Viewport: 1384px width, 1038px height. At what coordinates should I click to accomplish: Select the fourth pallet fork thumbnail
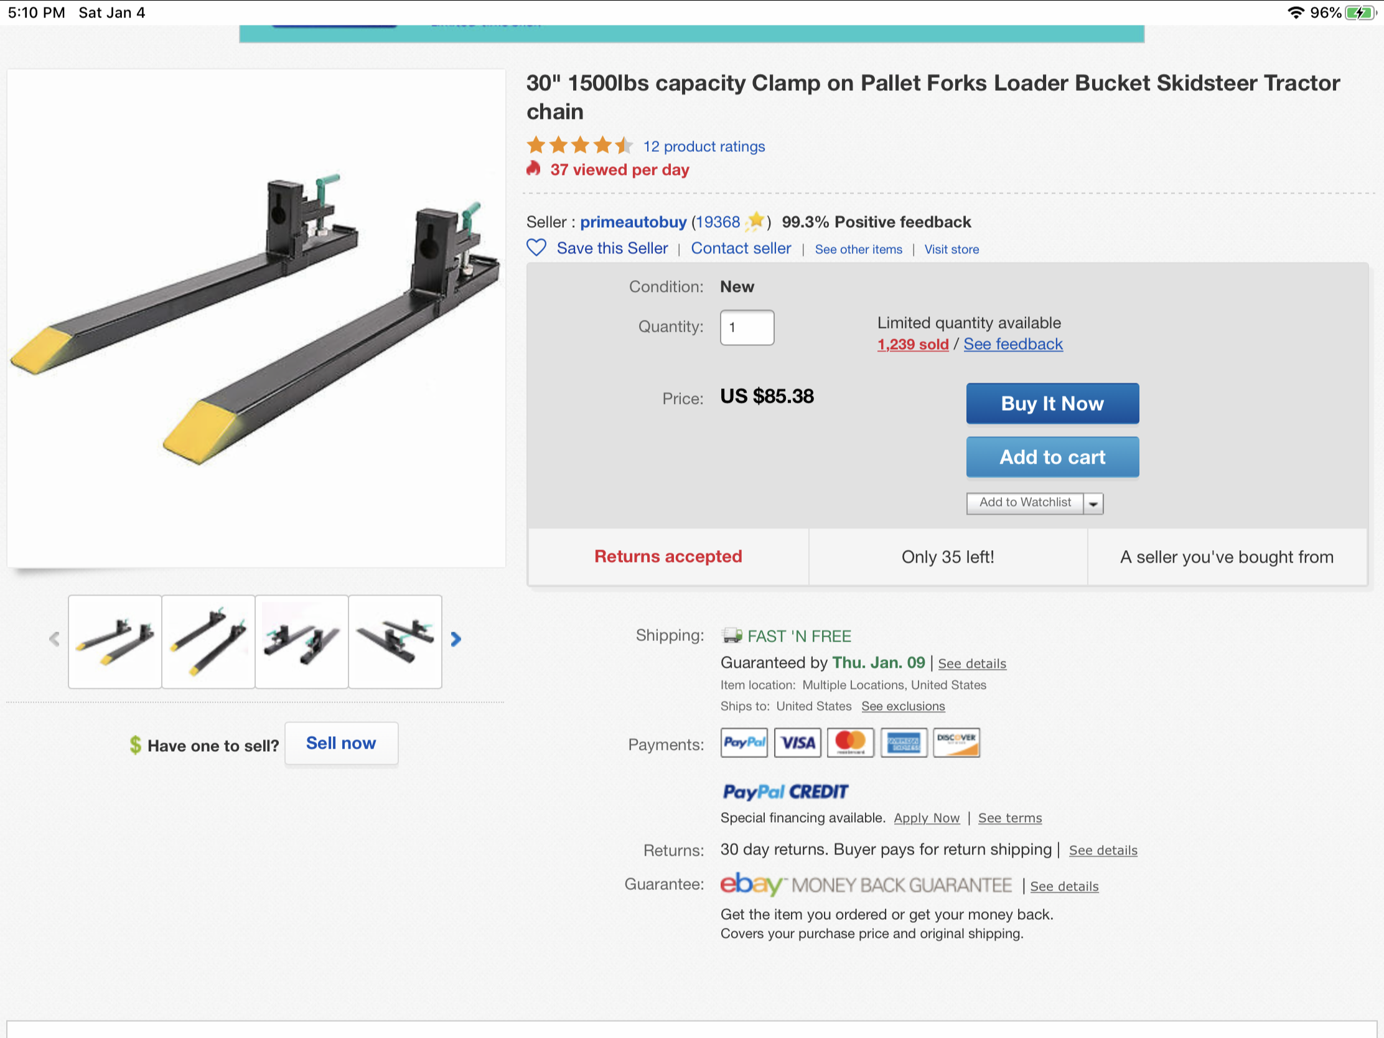(x=395, y=642)
